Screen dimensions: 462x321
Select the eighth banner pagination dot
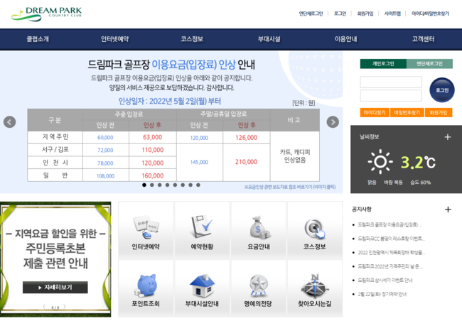pos(198,185)
